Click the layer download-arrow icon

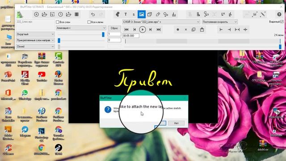point(174,14)
